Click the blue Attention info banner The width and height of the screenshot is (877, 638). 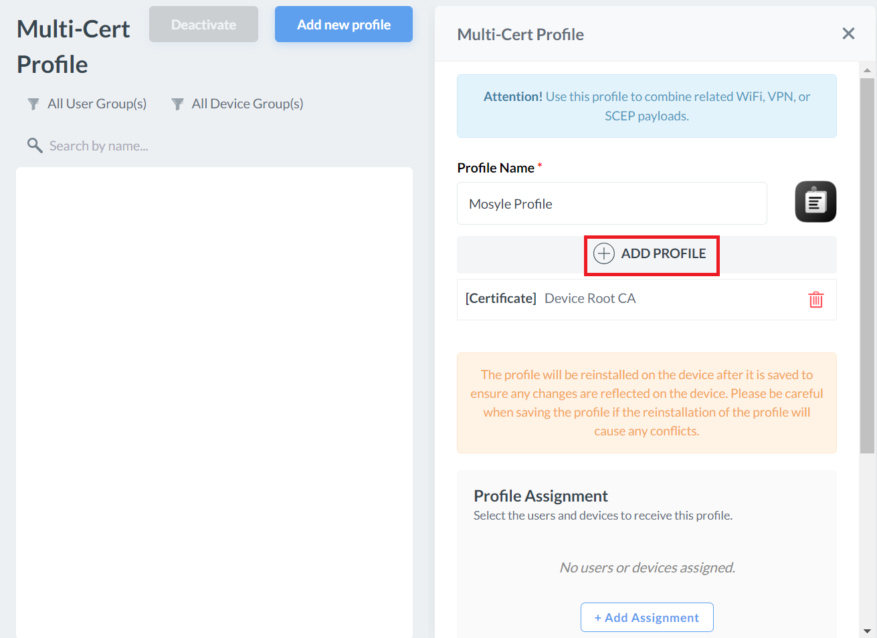[x=646, y=106]
